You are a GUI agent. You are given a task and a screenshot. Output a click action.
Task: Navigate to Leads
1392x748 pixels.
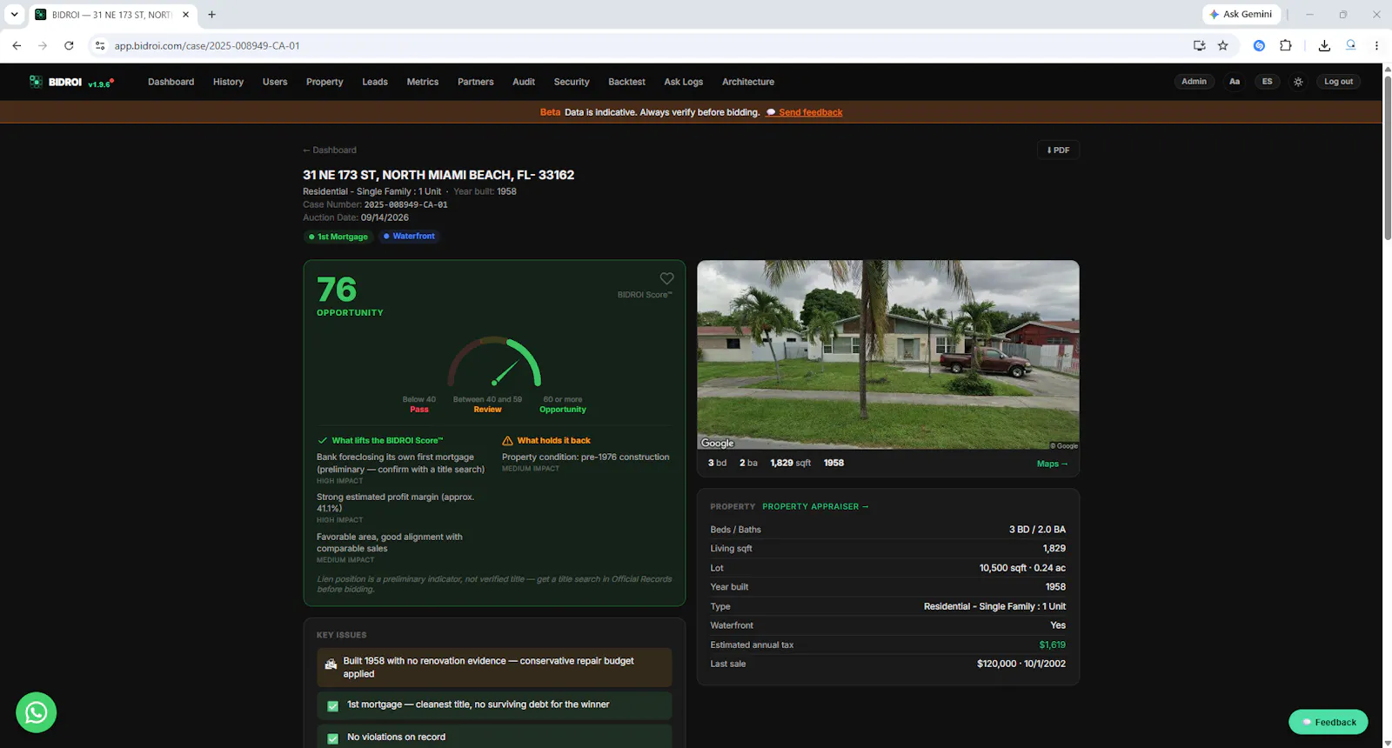[375, 82]
